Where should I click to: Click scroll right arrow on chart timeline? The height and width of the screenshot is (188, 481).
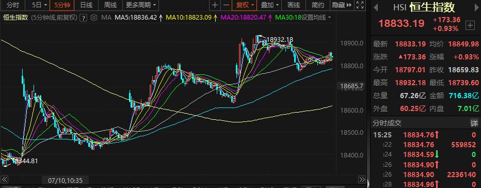tap(362, 179)
